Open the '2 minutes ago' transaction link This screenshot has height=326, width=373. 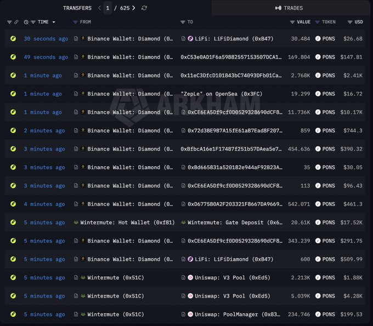(x=44, y=131)
